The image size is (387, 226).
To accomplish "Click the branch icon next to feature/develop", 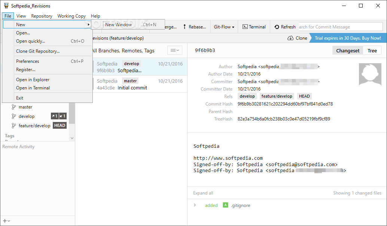I will pyautogui.click(x=14, y=126).
